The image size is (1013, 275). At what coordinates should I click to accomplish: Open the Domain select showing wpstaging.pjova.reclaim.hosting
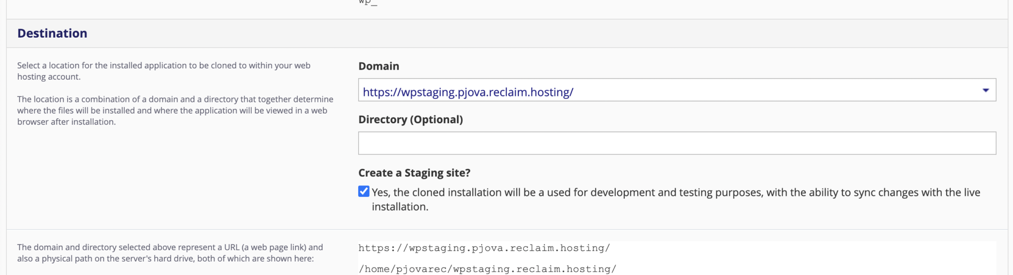click(x=677, y=90)
